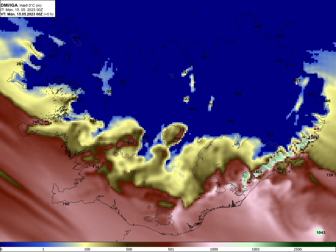The height and width of the screenshot is (252, 336).
Task: Click the '1389' value on the map
Action: coord(312,137)
